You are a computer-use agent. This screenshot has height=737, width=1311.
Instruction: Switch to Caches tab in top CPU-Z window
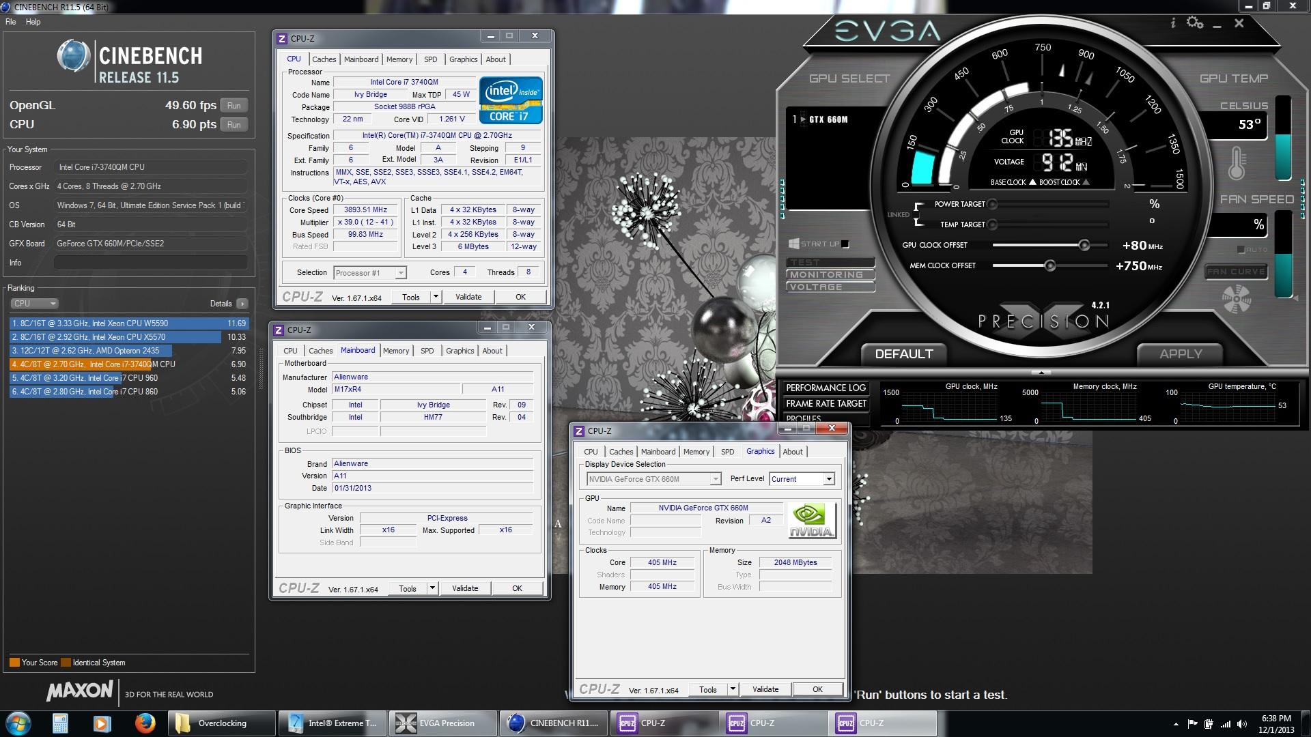[x=324, y=59]
